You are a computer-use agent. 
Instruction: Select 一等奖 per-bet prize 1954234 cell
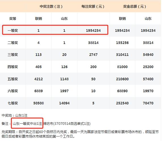point(93,31)
